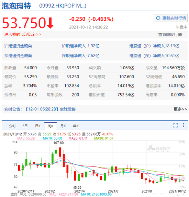The width and height of the screenshot is (189, 197).
Task: Click the stock code 09992.HK(POP M...)
Action: (x=63, y=6)
